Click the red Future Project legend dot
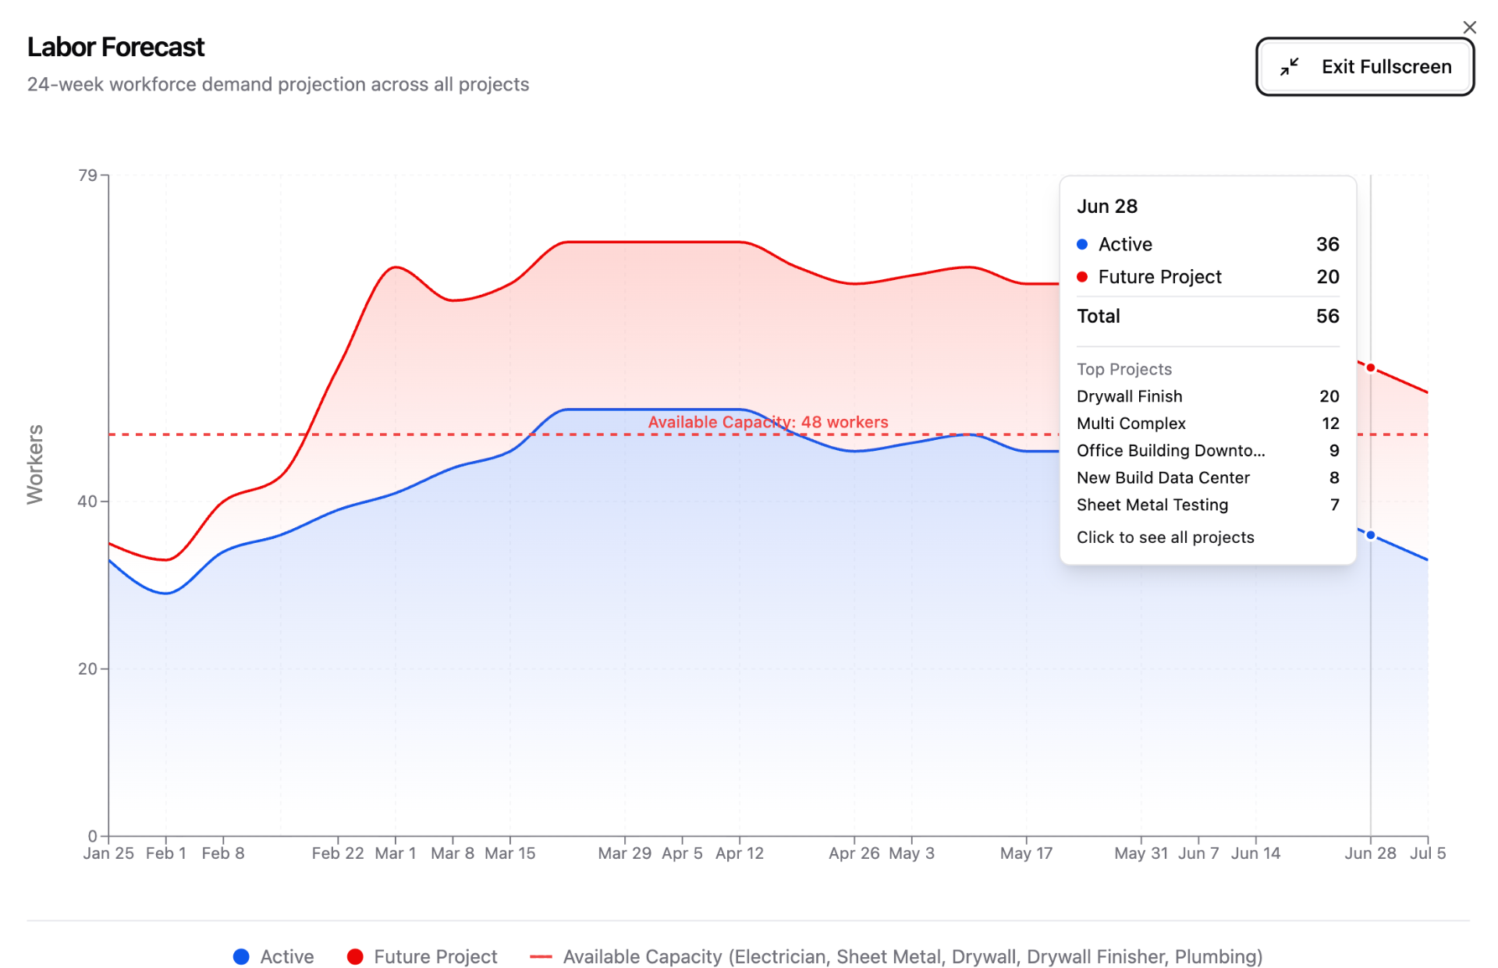The image size is (1498, 968). coord(355,956)
